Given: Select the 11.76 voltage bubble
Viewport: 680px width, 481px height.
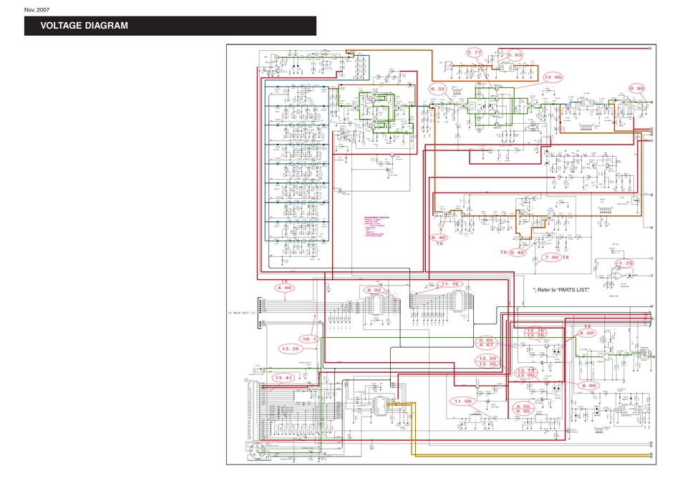Looking at the screenshot, I should point(452,283).
